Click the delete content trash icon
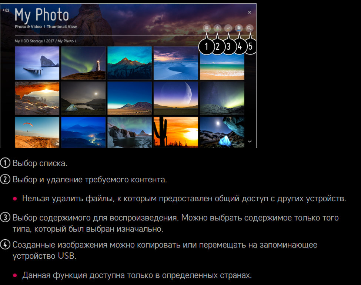Viewport: 361px width, 285px height. 218,28
